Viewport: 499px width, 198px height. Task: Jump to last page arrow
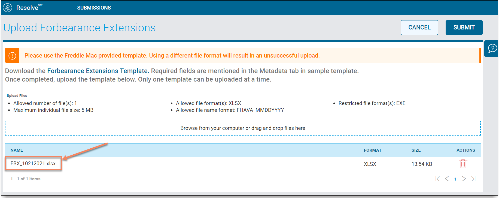tap(473, 179)
